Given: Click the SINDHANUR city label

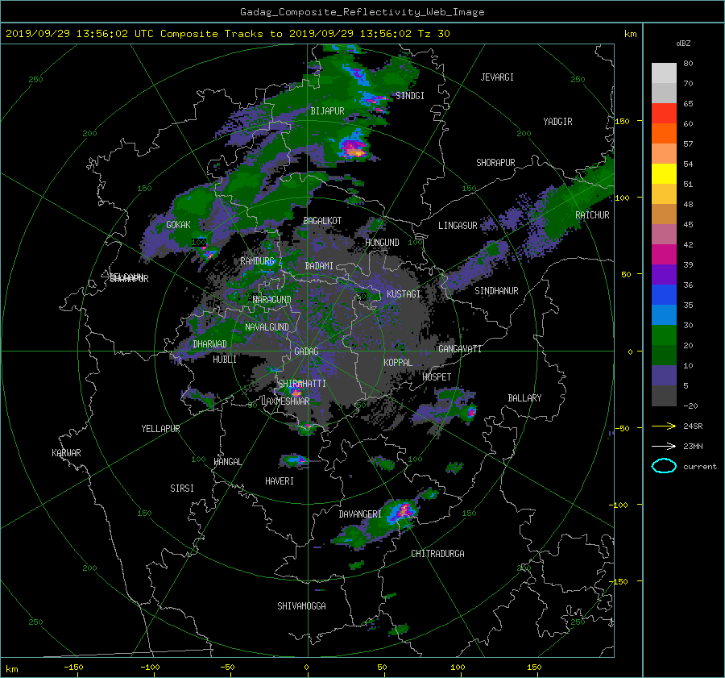Looking at the screenshot, I should pyautogui.click(x=496, y=291).
